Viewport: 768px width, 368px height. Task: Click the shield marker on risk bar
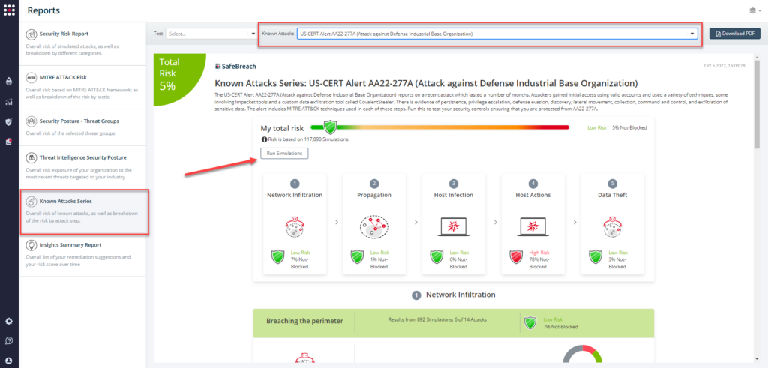[329, 127]
